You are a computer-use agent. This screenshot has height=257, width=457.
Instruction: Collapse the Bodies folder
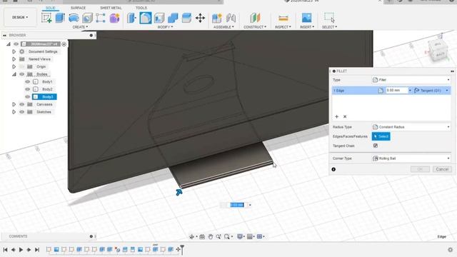14,74
